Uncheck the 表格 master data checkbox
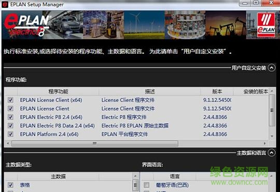The height and width of the screenshot is (192, 280). [x=10, y=185]
